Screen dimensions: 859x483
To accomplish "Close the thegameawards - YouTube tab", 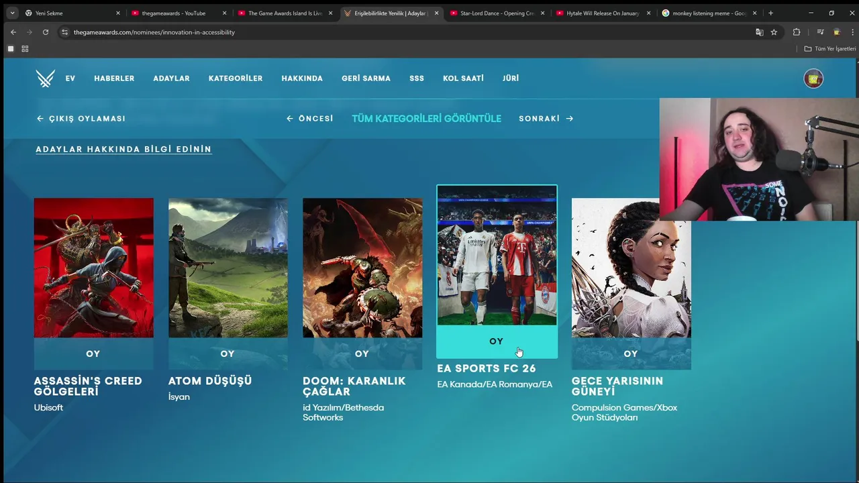I will (x=224, y=13).
